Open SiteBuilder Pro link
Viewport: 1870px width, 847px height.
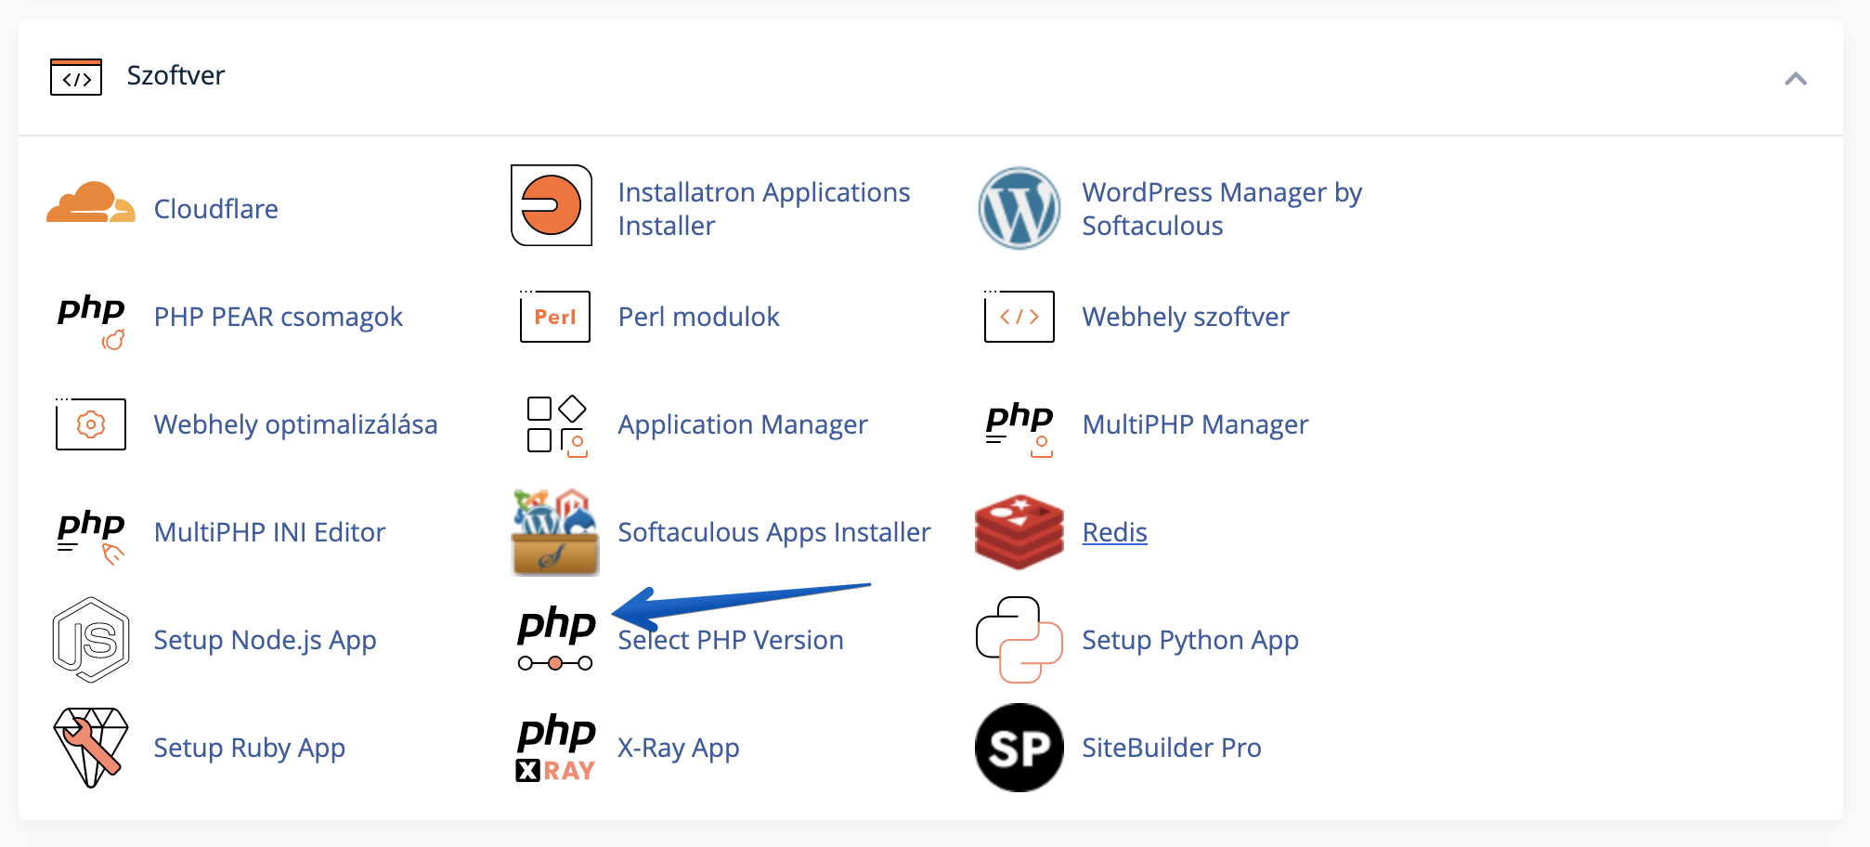(x=1172, y=748)
